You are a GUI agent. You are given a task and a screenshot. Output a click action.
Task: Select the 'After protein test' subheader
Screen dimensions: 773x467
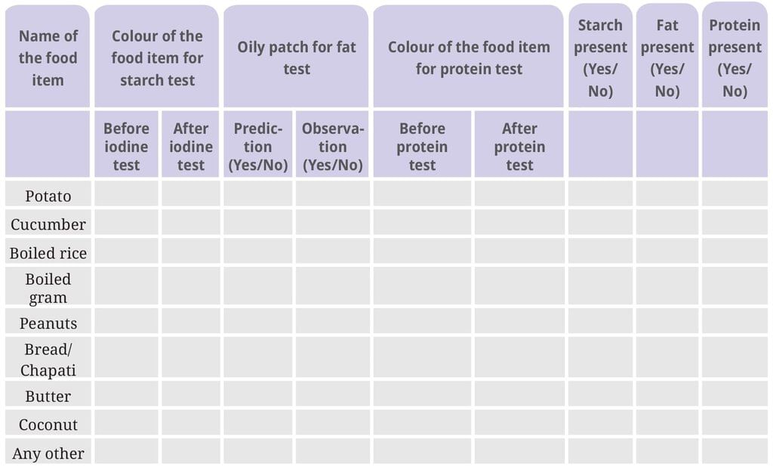point(519,146)
